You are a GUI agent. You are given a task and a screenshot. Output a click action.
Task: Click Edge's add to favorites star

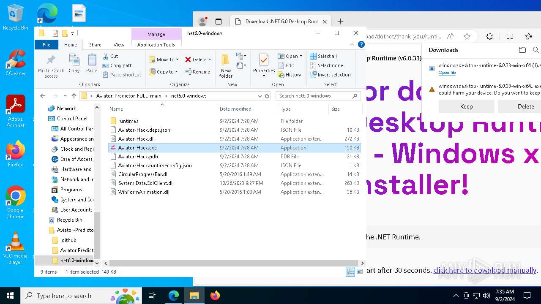click(x=467, y=36)
